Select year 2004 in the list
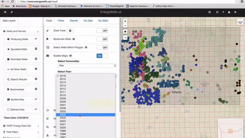245x138 pixels. coord(86,115)
